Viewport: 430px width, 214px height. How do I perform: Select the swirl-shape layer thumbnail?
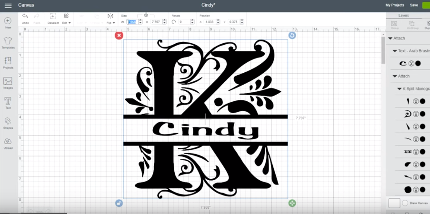[408, 114]
